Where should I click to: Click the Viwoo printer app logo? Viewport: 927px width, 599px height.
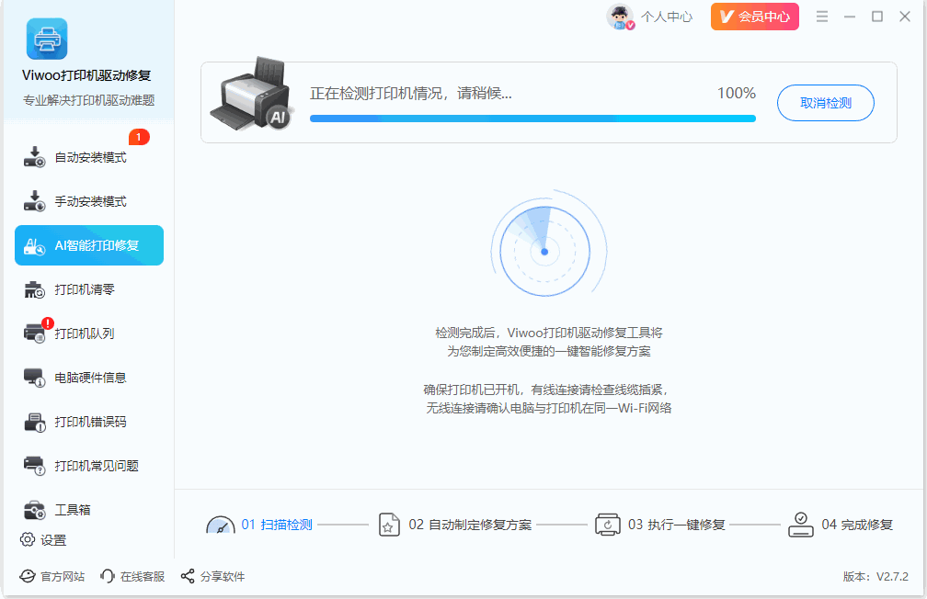47,39
